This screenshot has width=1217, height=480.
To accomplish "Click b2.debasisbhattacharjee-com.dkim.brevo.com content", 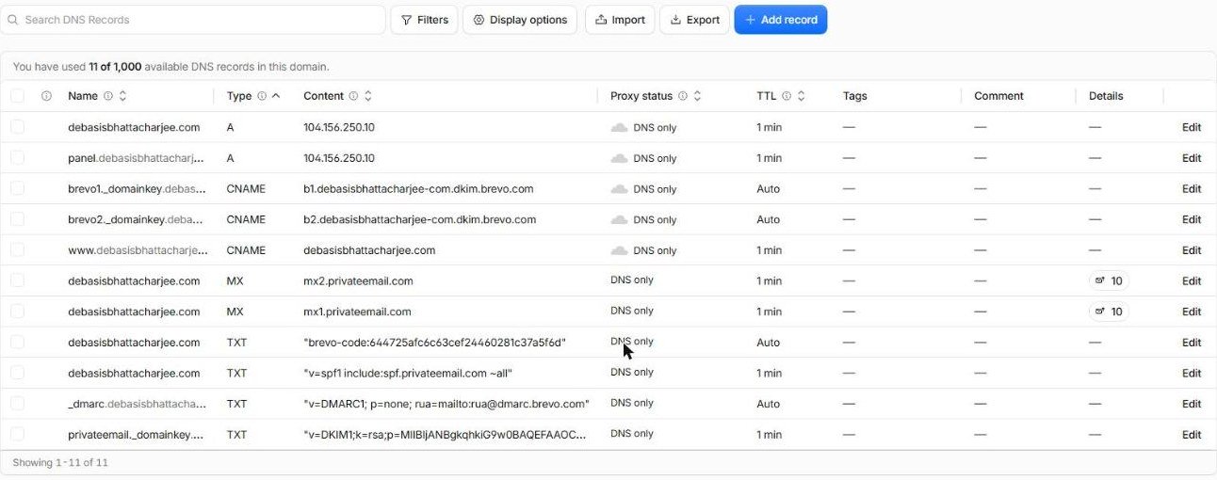I will [419, 219].
